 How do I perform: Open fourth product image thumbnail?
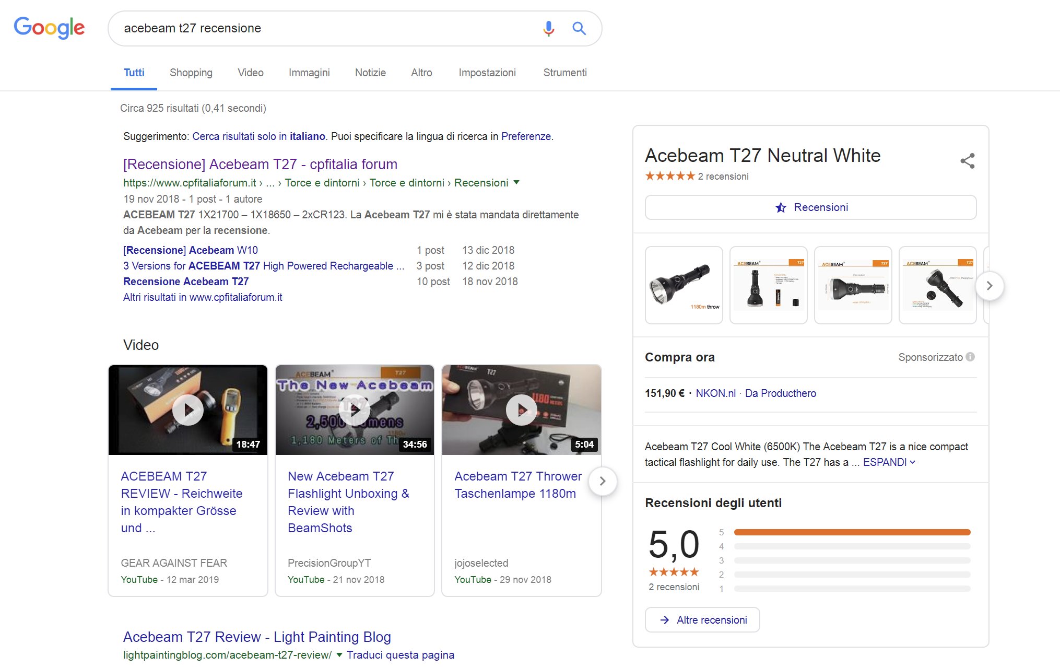(938, 285)
